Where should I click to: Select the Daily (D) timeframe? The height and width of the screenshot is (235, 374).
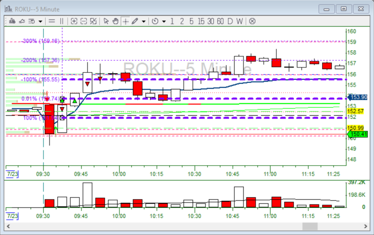(230, 21)
